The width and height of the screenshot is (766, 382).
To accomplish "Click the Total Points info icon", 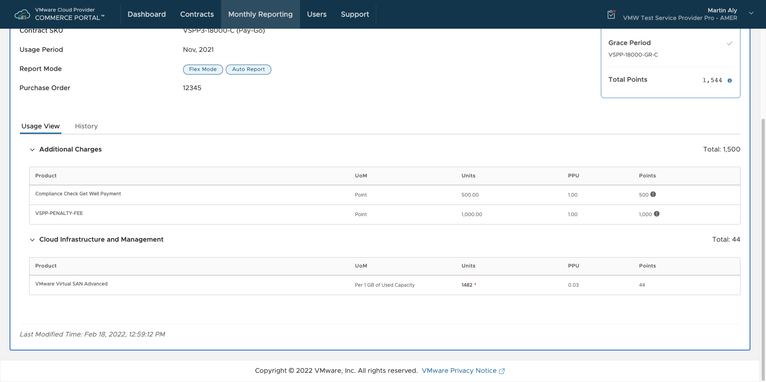I will coord(730,81).
